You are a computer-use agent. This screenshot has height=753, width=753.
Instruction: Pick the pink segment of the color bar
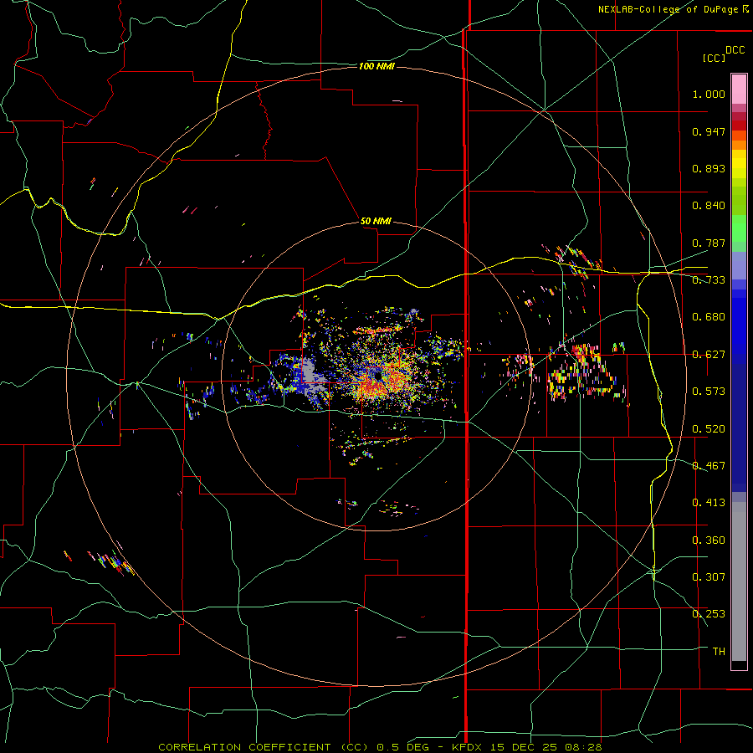[x=739, y=89]
